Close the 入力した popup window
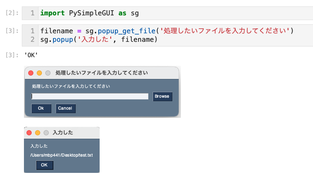The width and height of the screenshot is (313, 175). coord(29,133)
